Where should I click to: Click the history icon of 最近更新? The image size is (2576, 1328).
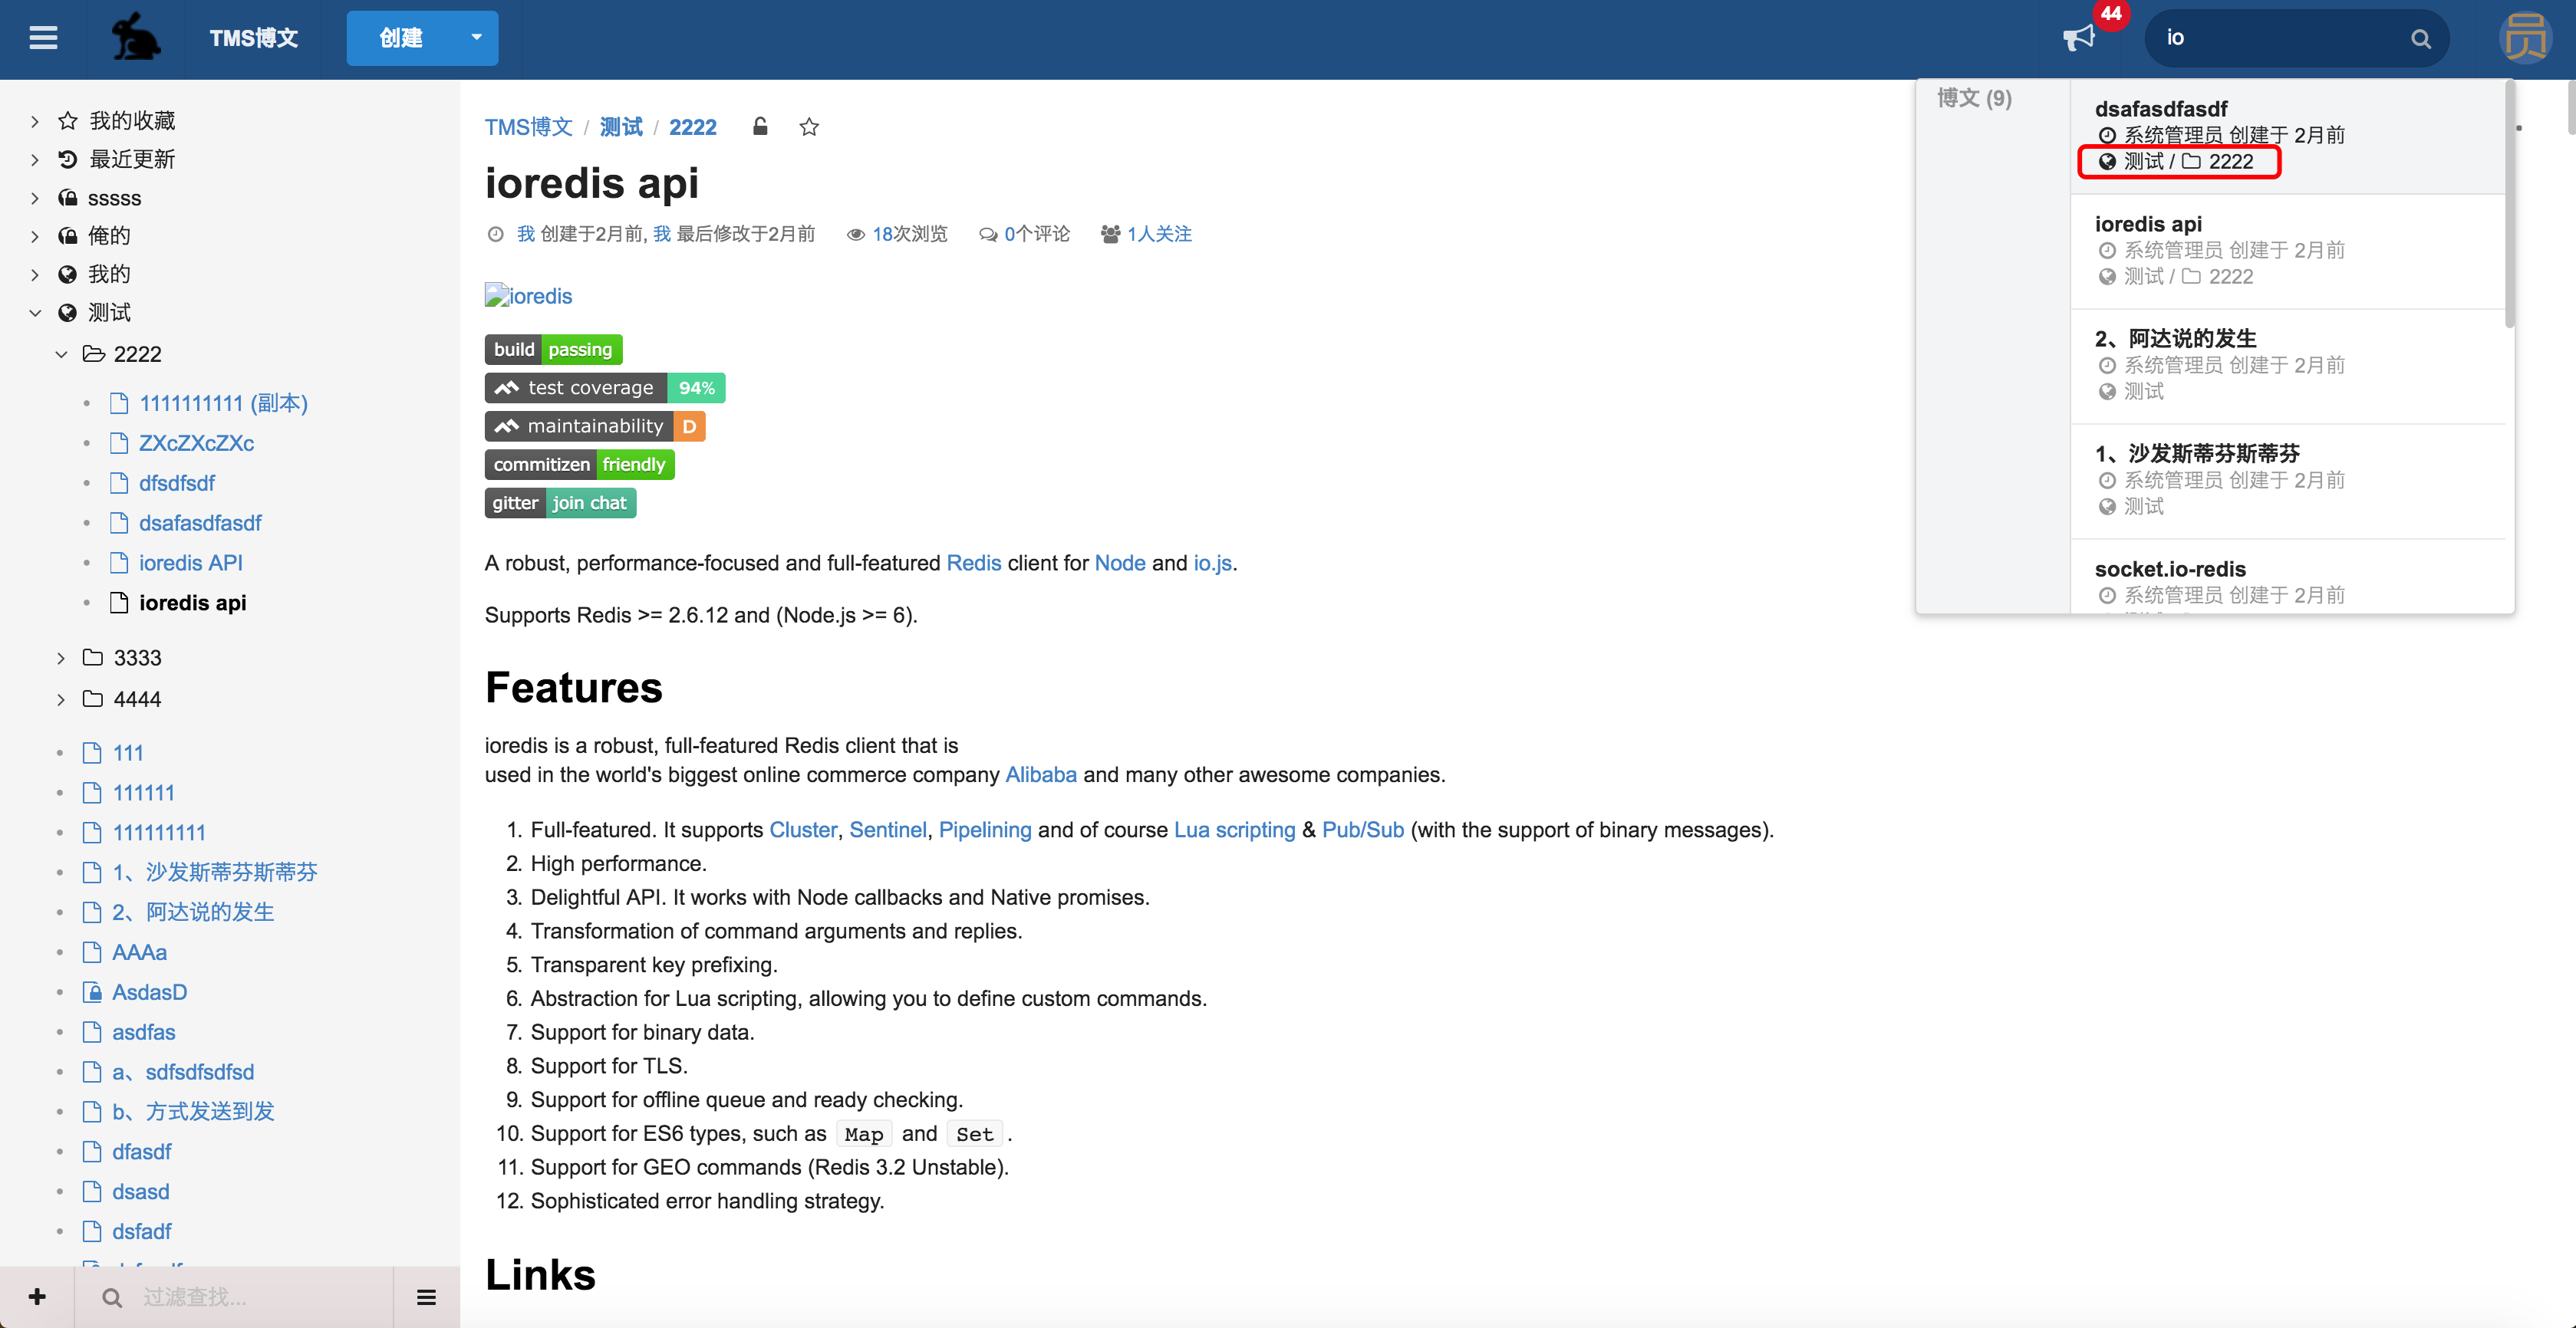coord(67,159)
